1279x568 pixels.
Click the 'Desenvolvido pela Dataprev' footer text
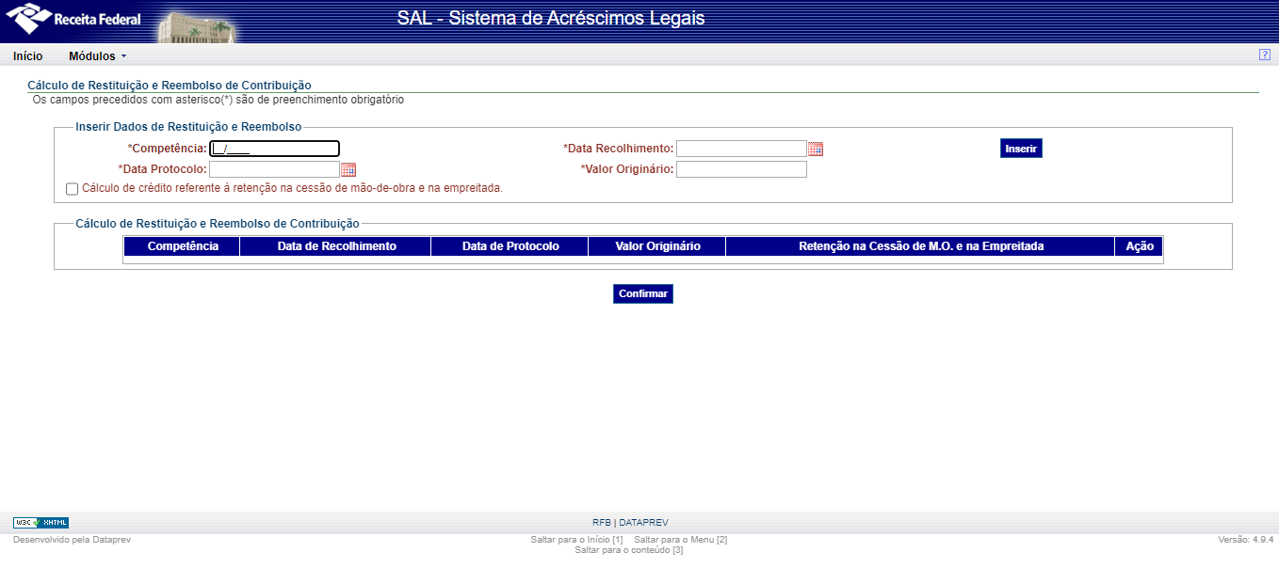pyautogui.click(x=72, y=540)
